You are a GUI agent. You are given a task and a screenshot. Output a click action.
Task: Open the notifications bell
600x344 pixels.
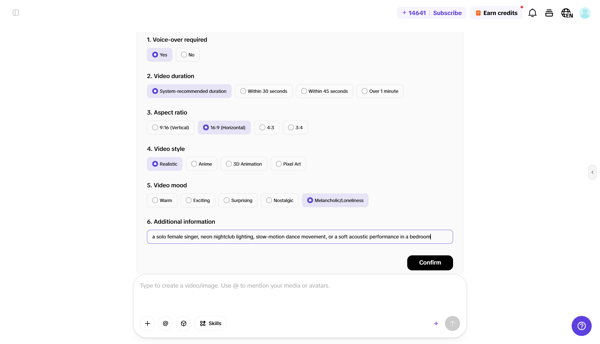532,13
